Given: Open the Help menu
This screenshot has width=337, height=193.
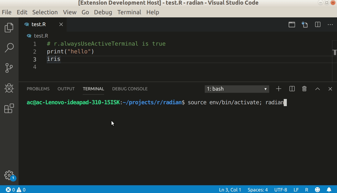Looking at the screenshot, I should click(x=153, y=12).
